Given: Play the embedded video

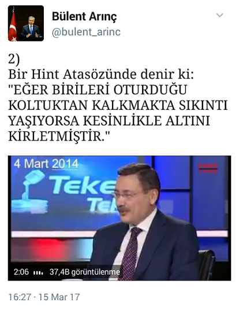Looking at the screenshot, I should (119, 218).
